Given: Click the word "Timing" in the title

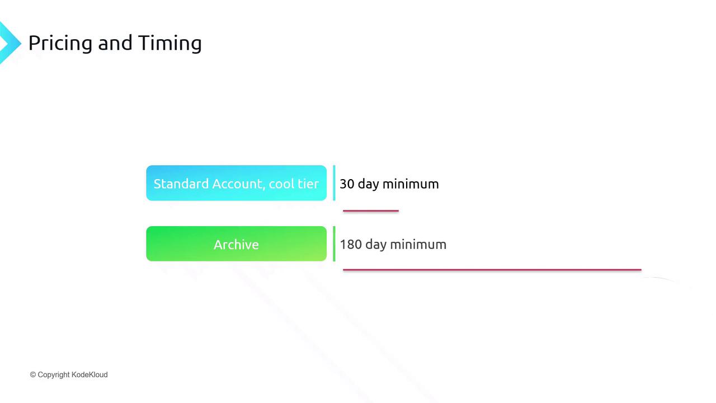Looking at the screenshot, I should tap(170, 43).
